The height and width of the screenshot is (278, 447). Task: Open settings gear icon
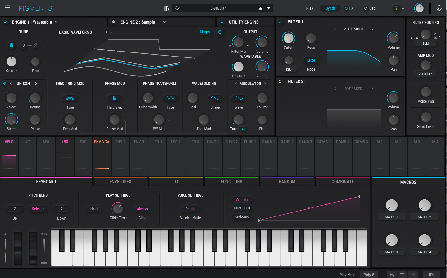(x=439, y=8)
